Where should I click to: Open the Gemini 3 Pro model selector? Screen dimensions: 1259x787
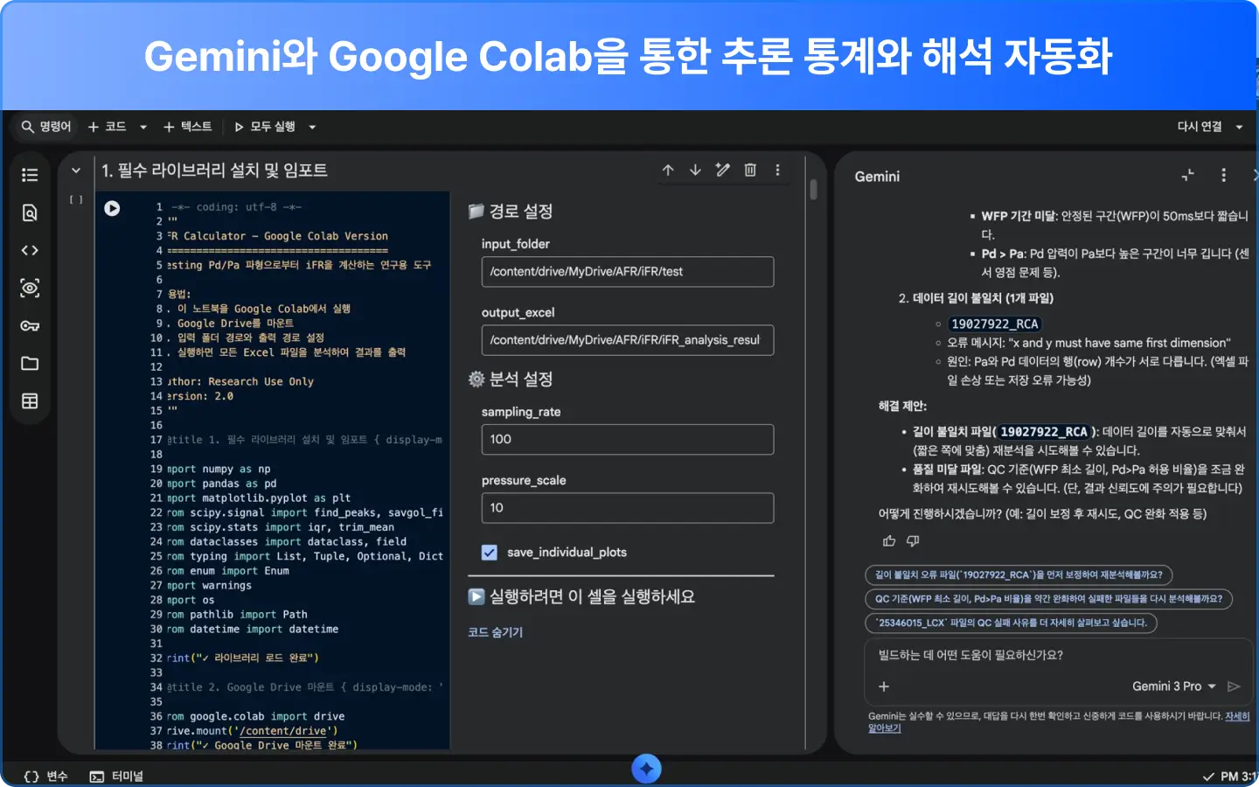coord(1173,686)
